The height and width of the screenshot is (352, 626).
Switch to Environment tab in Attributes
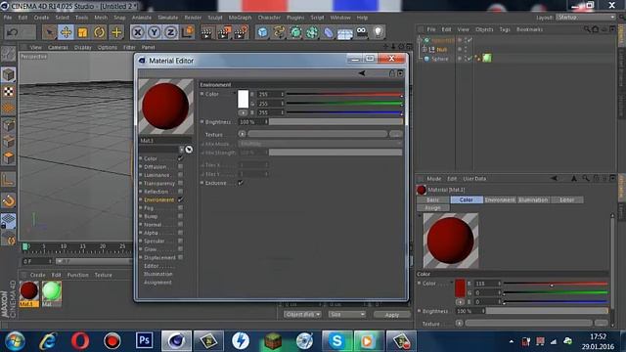[x=500, y=199]
